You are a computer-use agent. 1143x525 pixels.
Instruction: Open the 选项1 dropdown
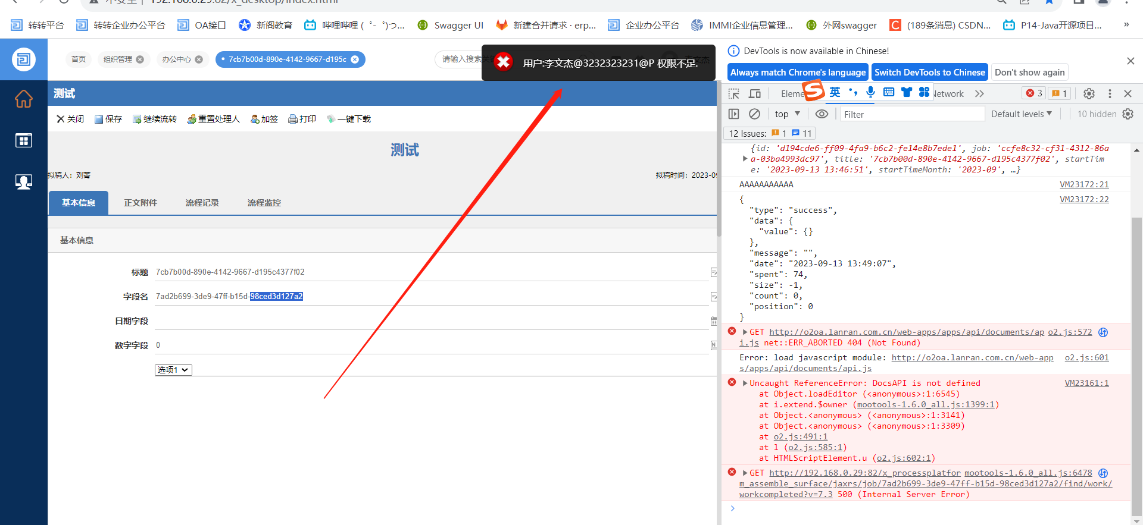pyautogui.click(x=173, y=370)
